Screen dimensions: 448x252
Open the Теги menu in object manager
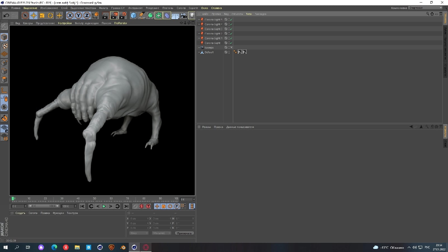tap(249, 14)
